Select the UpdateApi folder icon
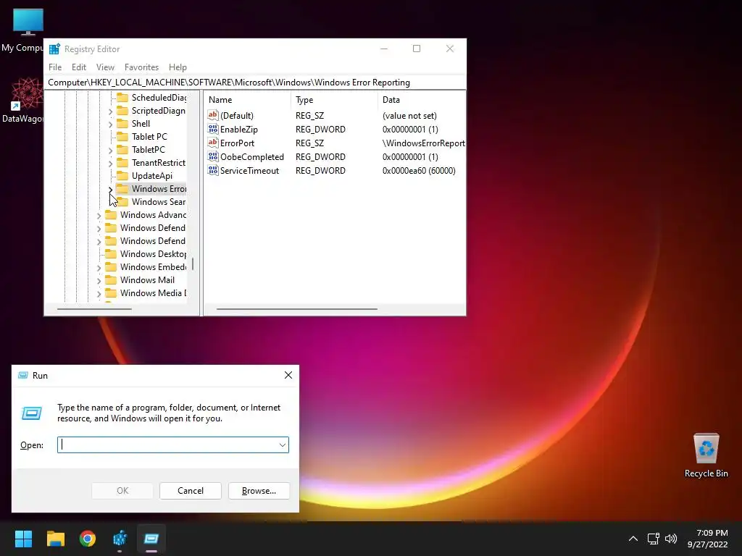Image resolution: width=742 pixels, height=556 pixels. click(x=122, y=176)
